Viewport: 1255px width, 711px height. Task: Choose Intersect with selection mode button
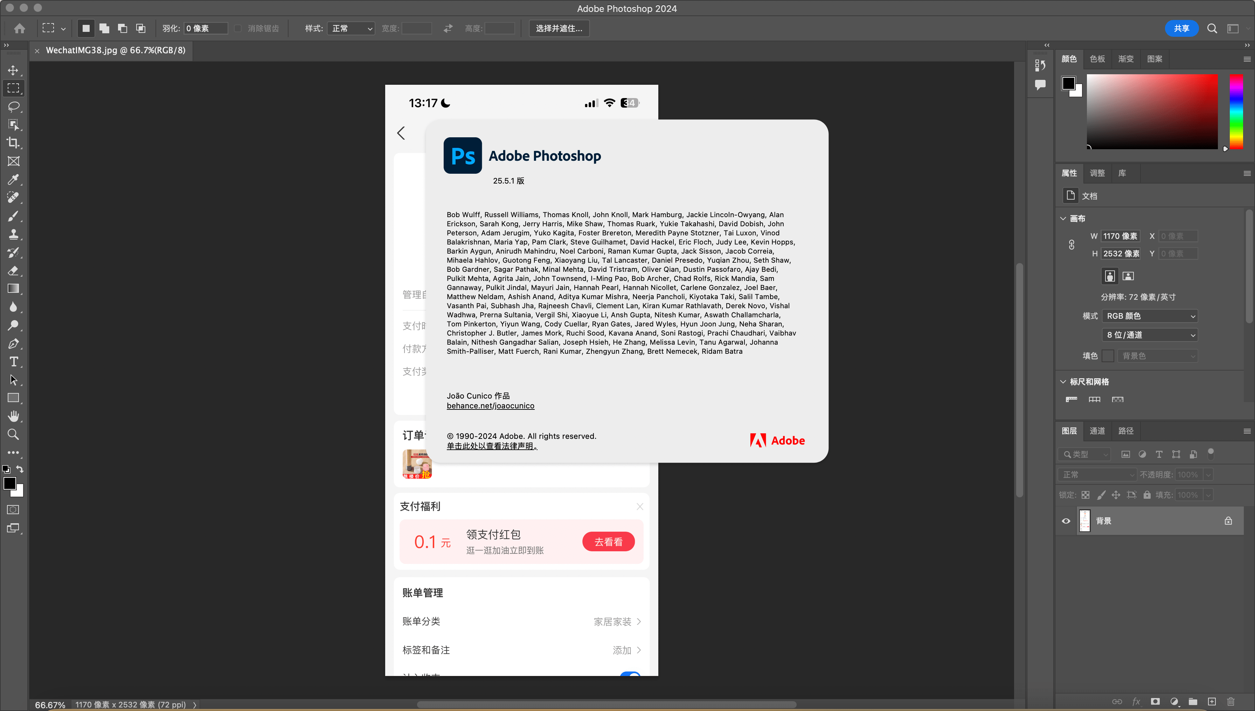tap(140, 28)
